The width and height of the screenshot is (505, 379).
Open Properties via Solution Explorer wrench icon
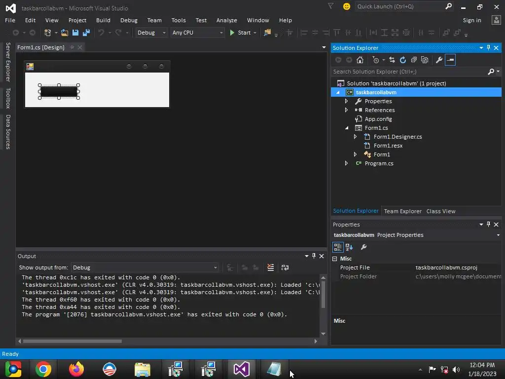coord(439,60)
